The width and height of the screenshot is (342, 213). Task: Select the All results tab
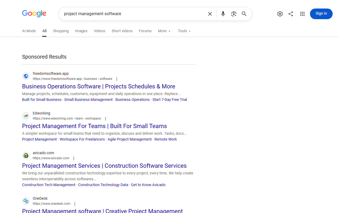(x=44, y=31)
